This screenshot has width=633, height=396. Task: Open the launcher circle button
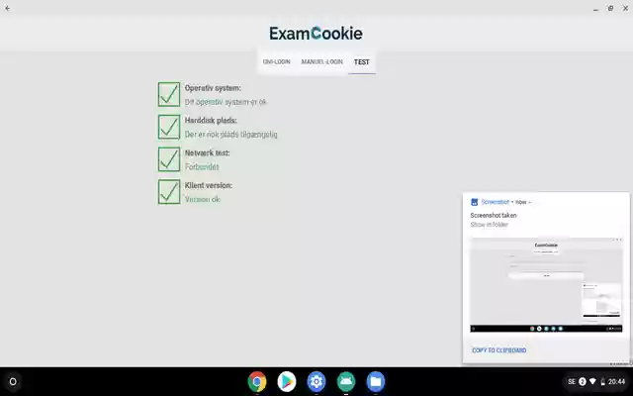pyautogui.click(x=13, y=381)
